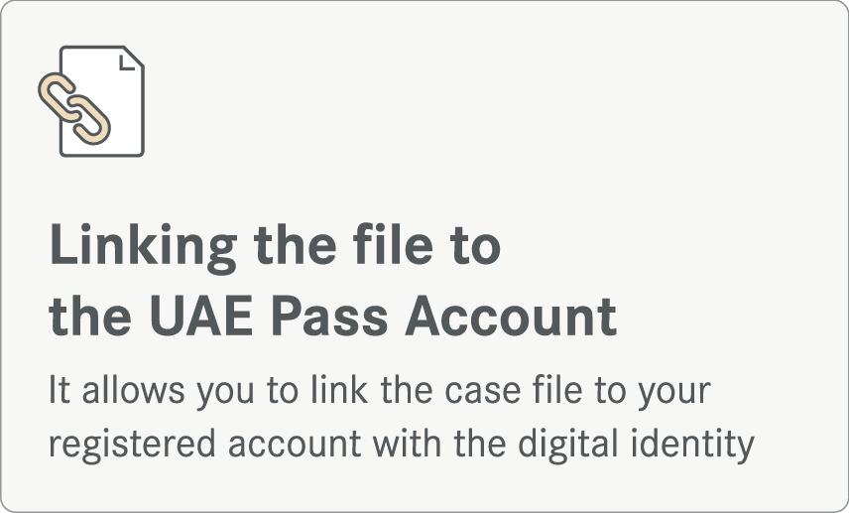Select the word 'Linking' in the title
849x513 pixels.
pyautogui.click(x=144, y=247)
